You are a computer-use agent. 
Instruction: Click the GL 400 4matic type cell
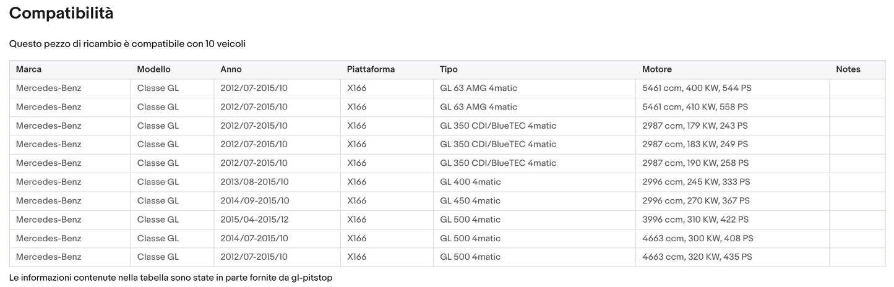click(x=470, y=182)
